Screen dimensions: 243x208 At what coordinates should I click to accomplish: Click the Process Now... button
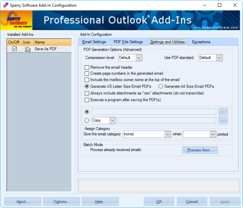pyautogui.click(x=200, y=150)
